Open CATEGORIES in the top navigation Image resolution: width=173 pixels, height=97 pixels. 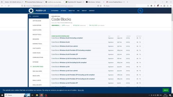[55, 11]
